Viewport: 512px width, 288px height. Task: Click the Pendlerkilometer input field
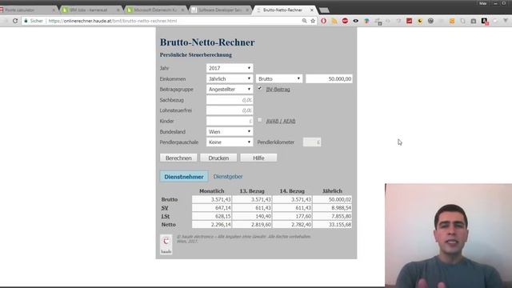point(312,142)
